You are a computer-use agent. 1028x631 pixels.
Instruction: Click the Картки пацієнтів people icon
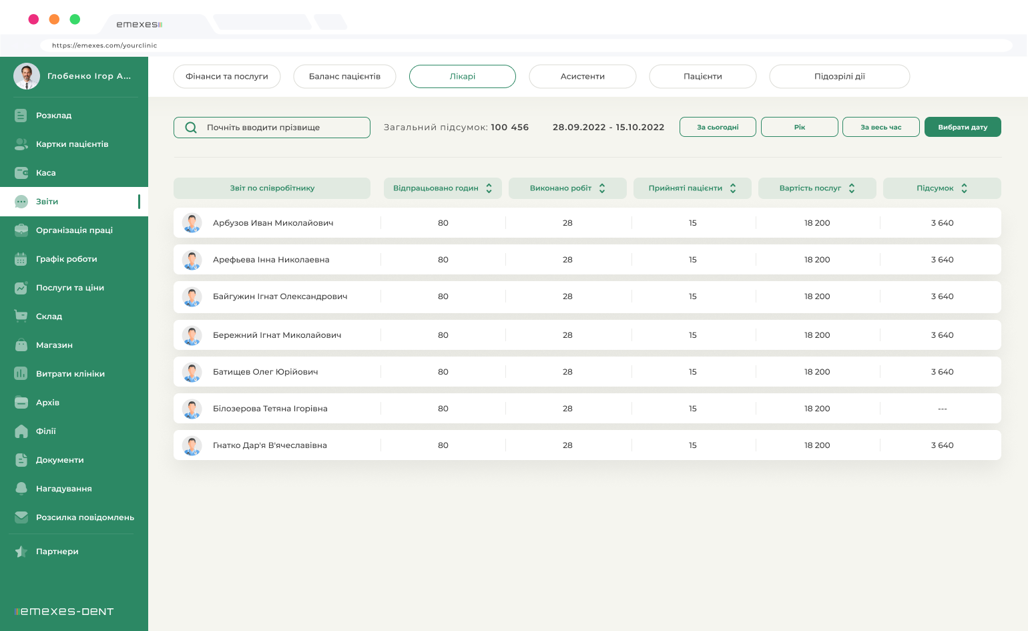point(21,144)
